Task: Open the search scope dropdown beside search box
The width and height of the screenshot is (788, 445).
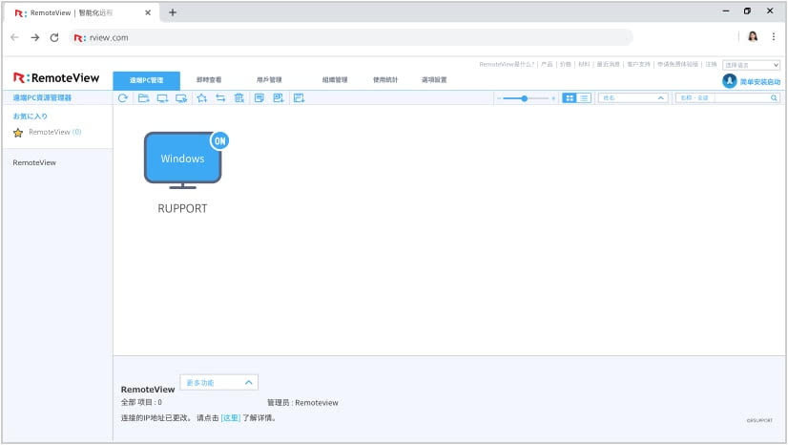Action: point(695,98)
